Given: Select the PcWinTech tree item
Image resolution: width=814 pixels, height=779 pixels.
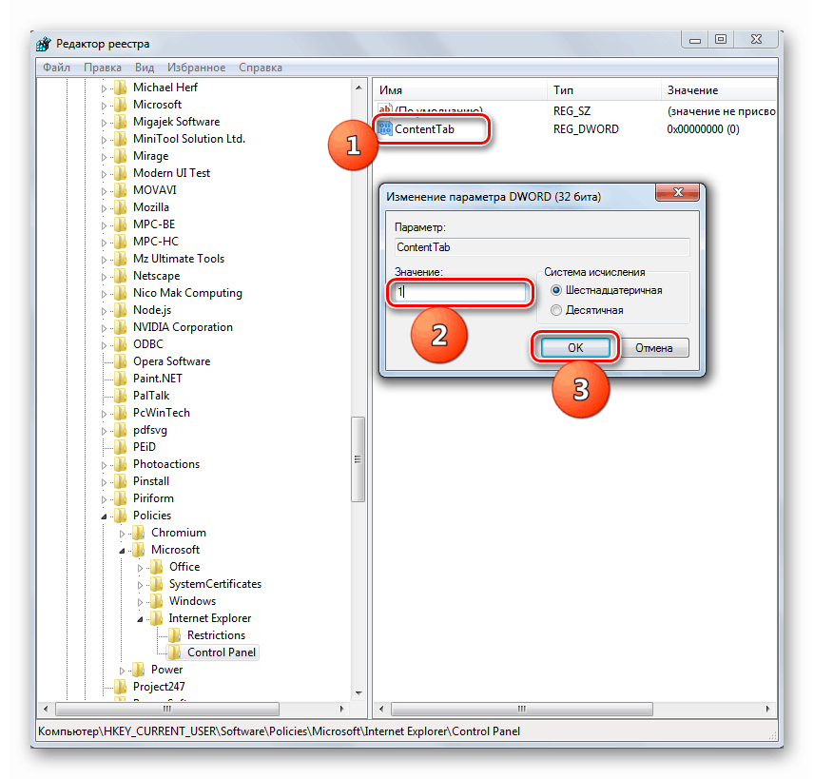Looking at the screenshot, I should tap(162, 413).
